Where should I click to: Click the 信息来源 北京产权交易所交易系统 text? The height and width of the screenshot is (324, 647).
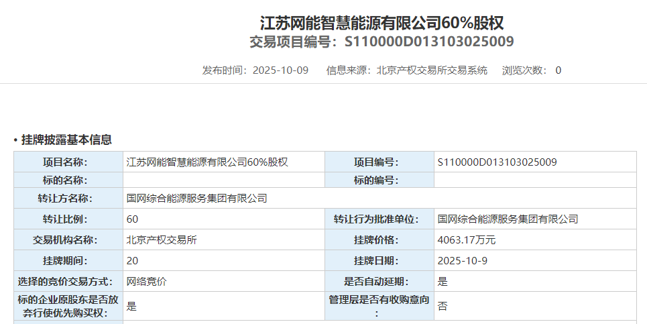[x=406, y=70]
